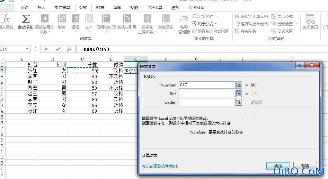Open the 百度网盘 tab
The height and width of the screenshot is (179, 328).
pyautogui.click(x=196, y=7)
